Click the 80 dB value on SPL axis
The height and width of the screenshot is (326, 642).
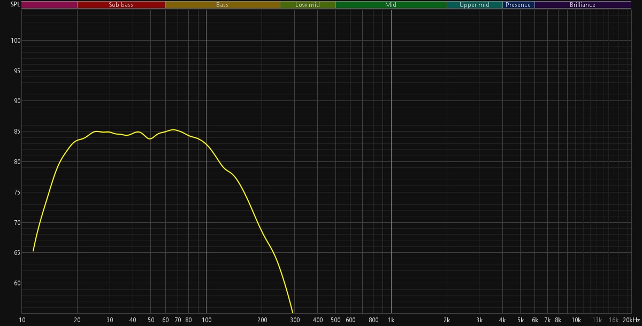coord(17,162)
